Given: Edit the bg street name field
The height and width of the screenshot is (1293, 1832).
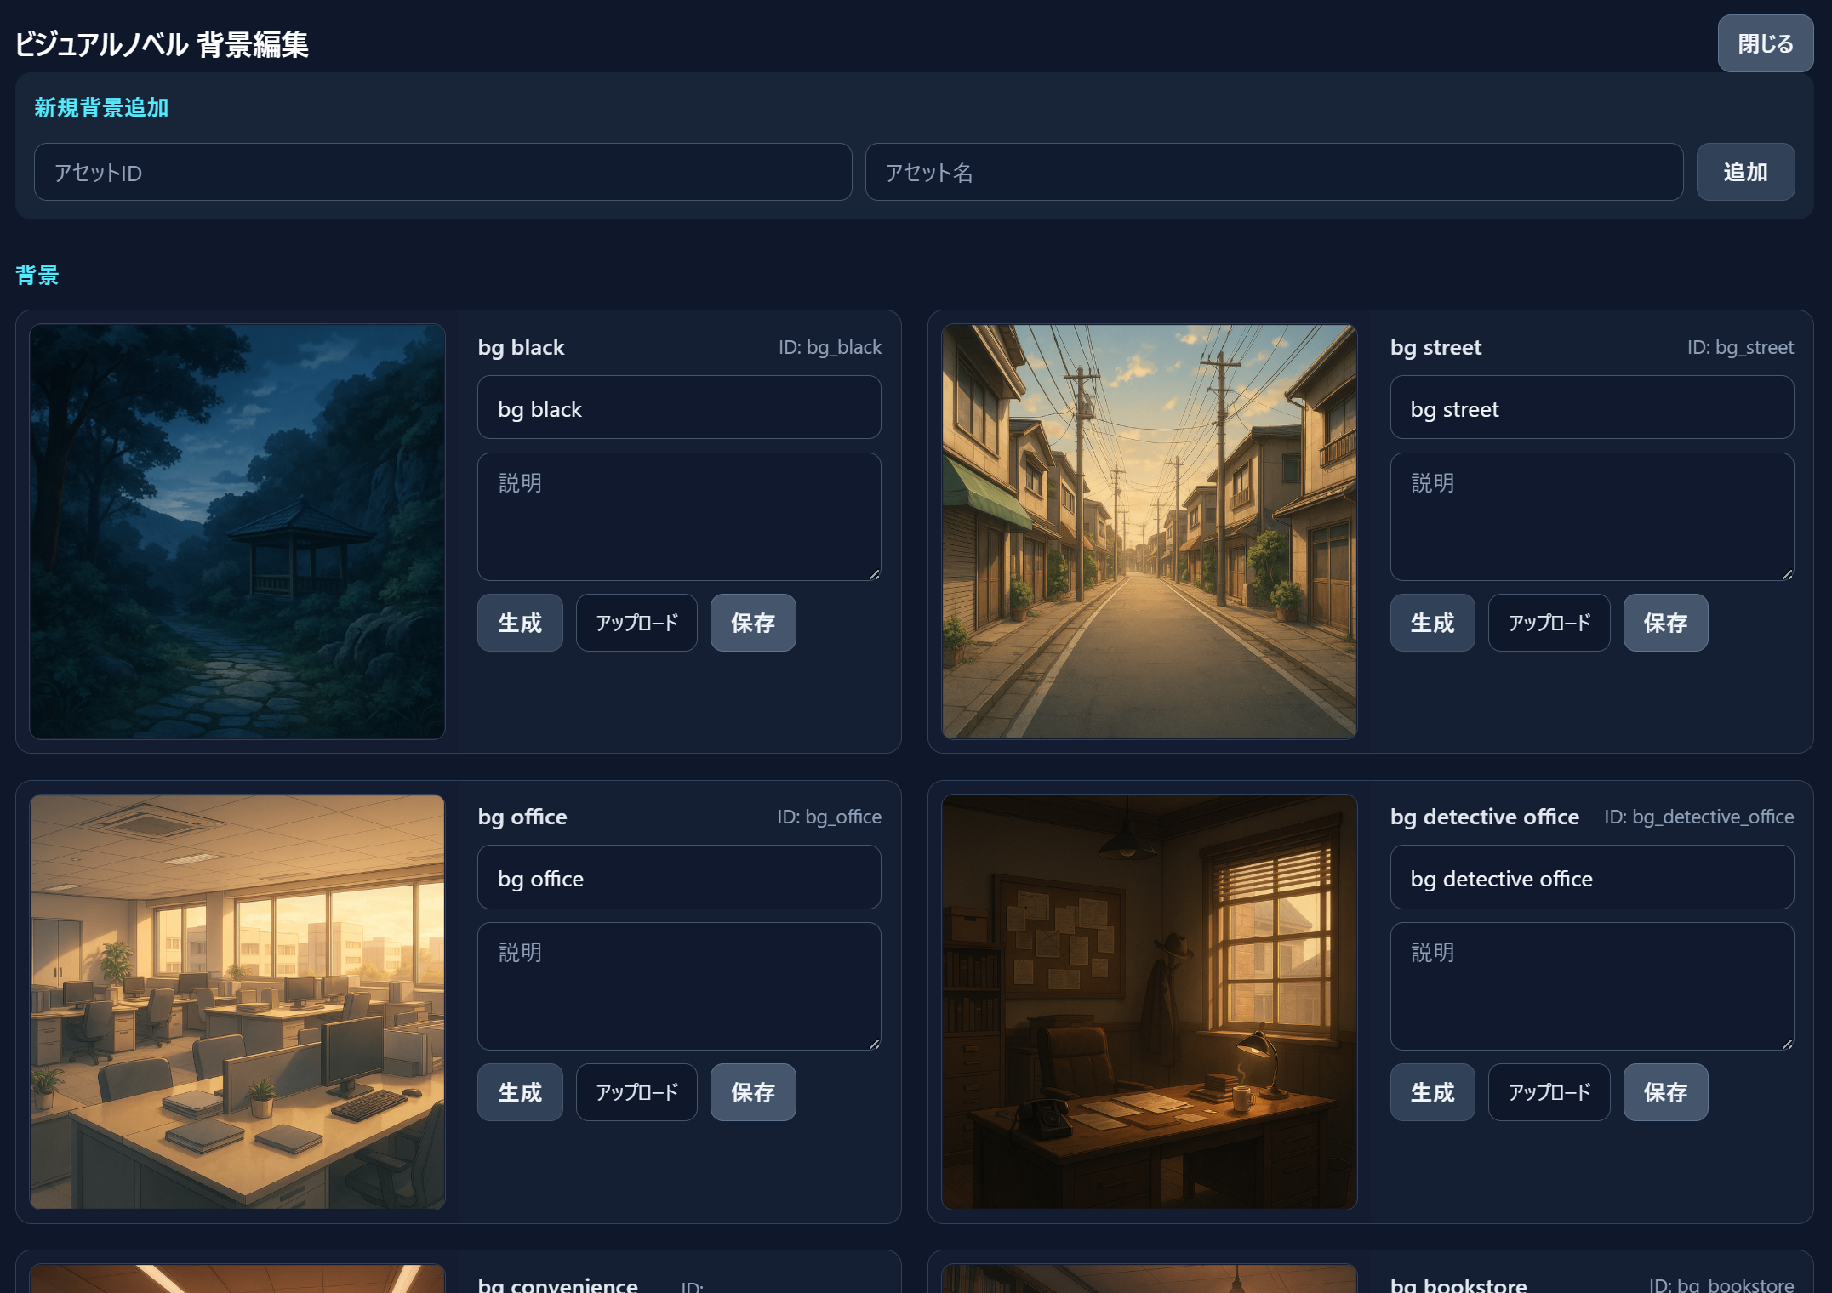Looking at the screenshot, I should (x=1592, y=408).
